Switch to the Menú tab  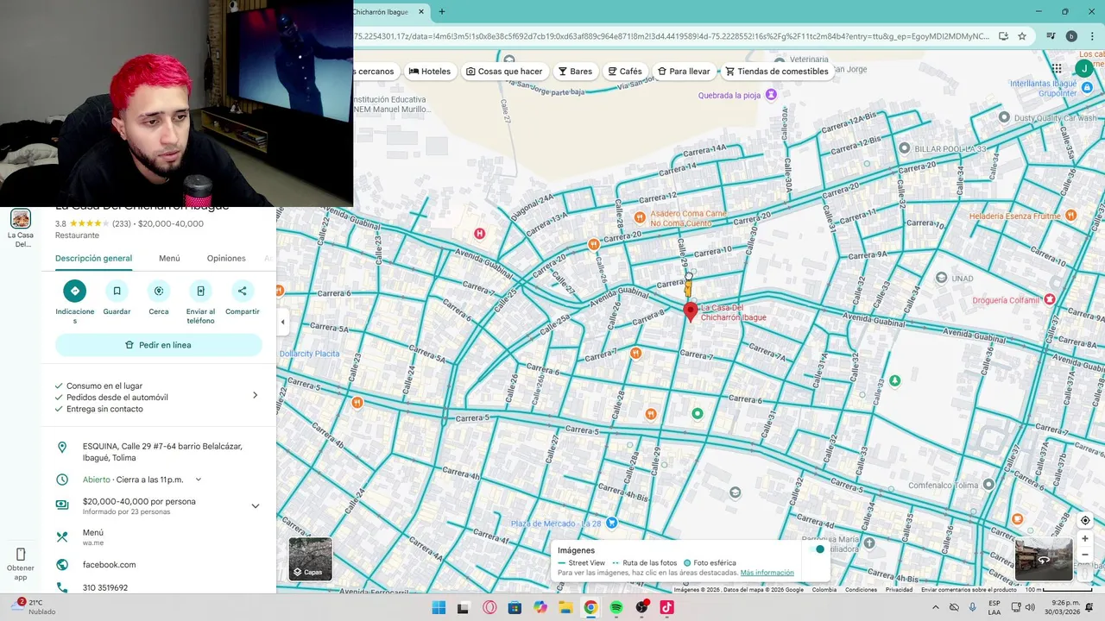click(x=169, y=258)
